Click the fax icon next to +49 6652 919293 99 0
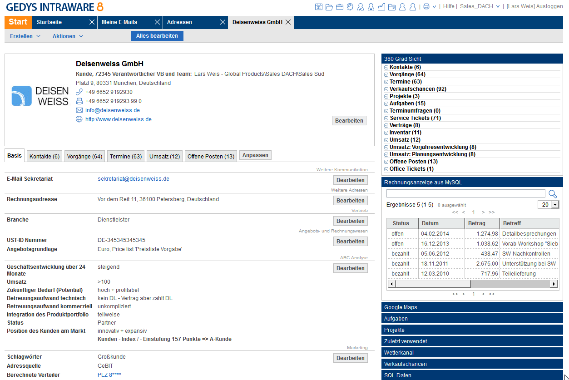Viewport: 569px width, 380px height. tap(79, 101)
